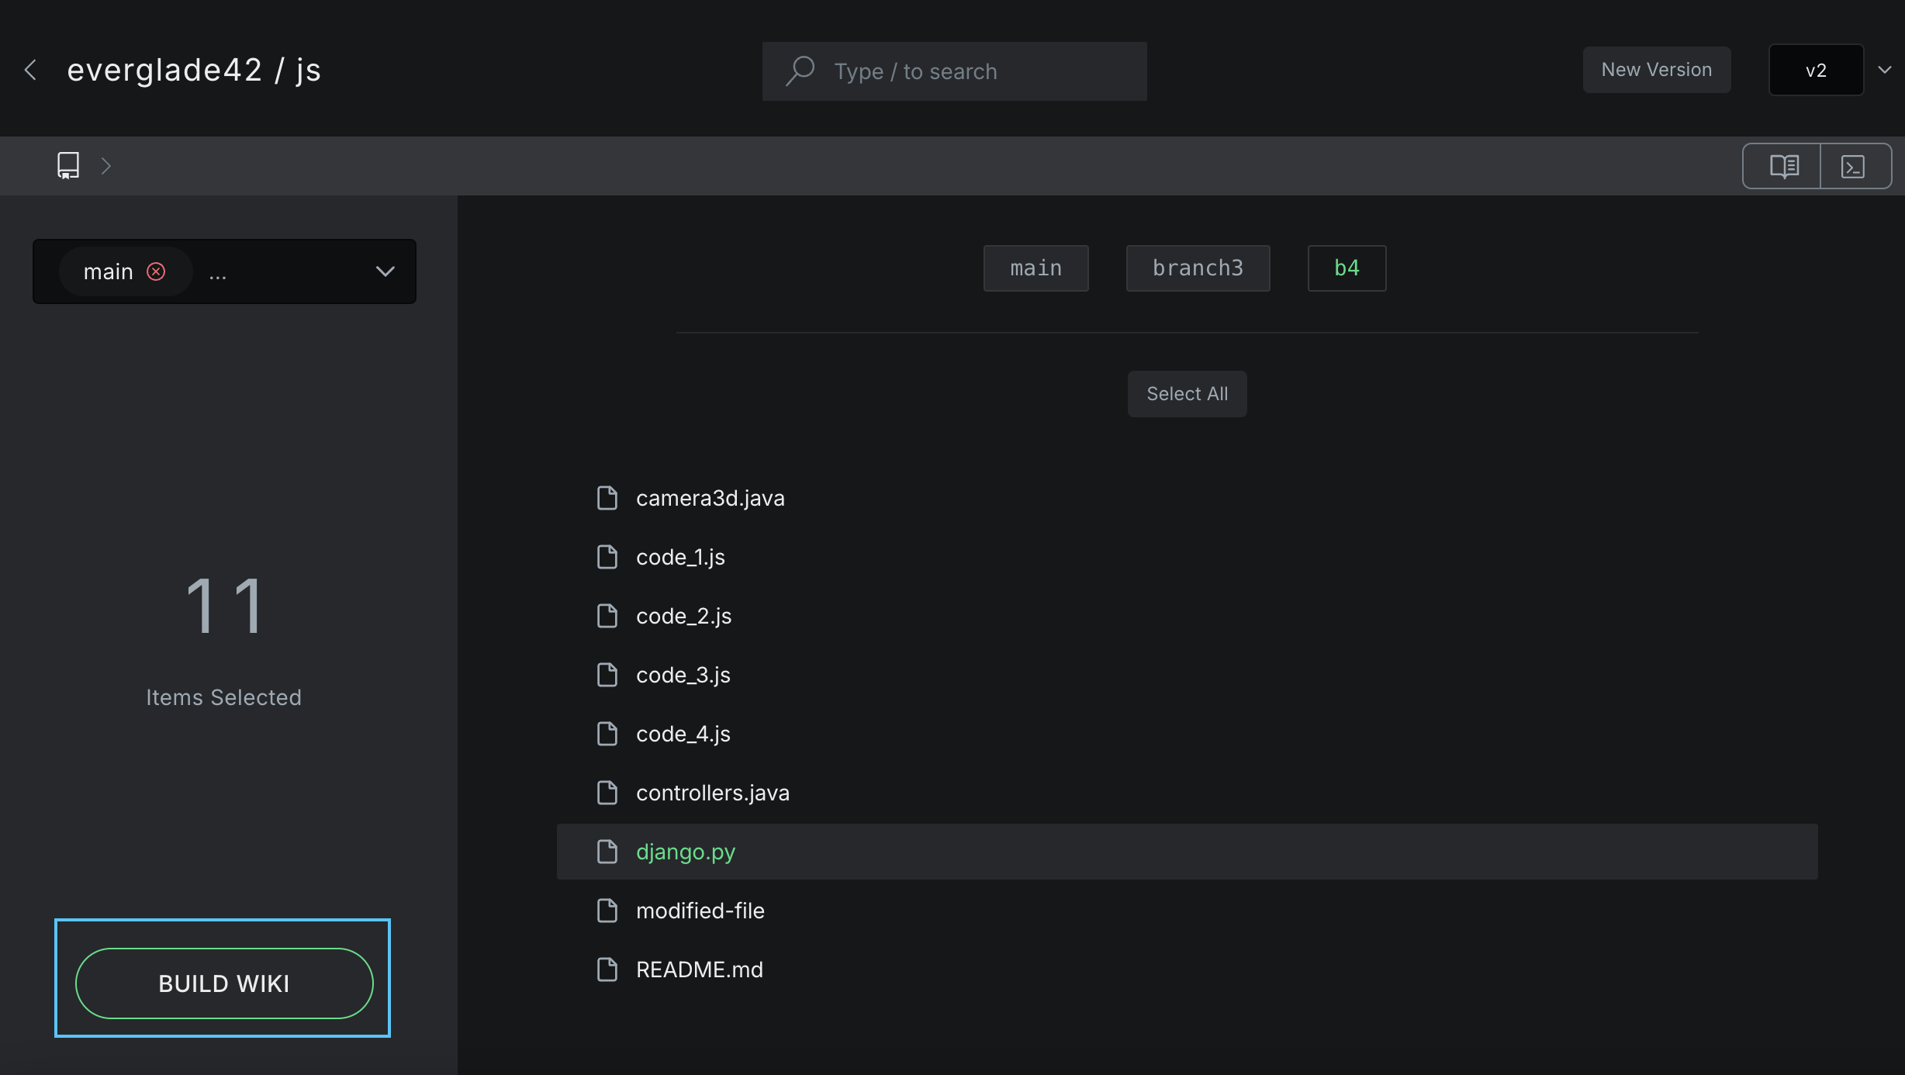Viewport: 1905px width, 1075px height.
Task: Expand the branch selector dropdown arrow
Action: click(x=385, y=271)
